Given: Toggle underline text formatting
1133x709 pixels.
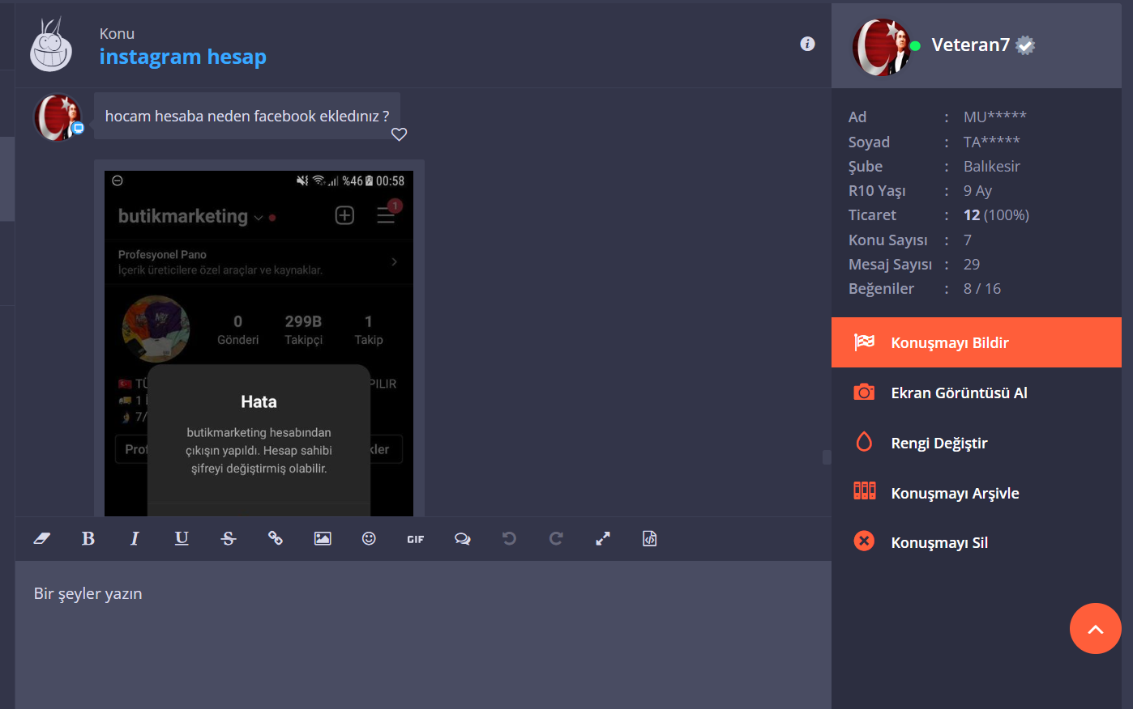Looking at the screenshot, I should [x=182, y=539].
